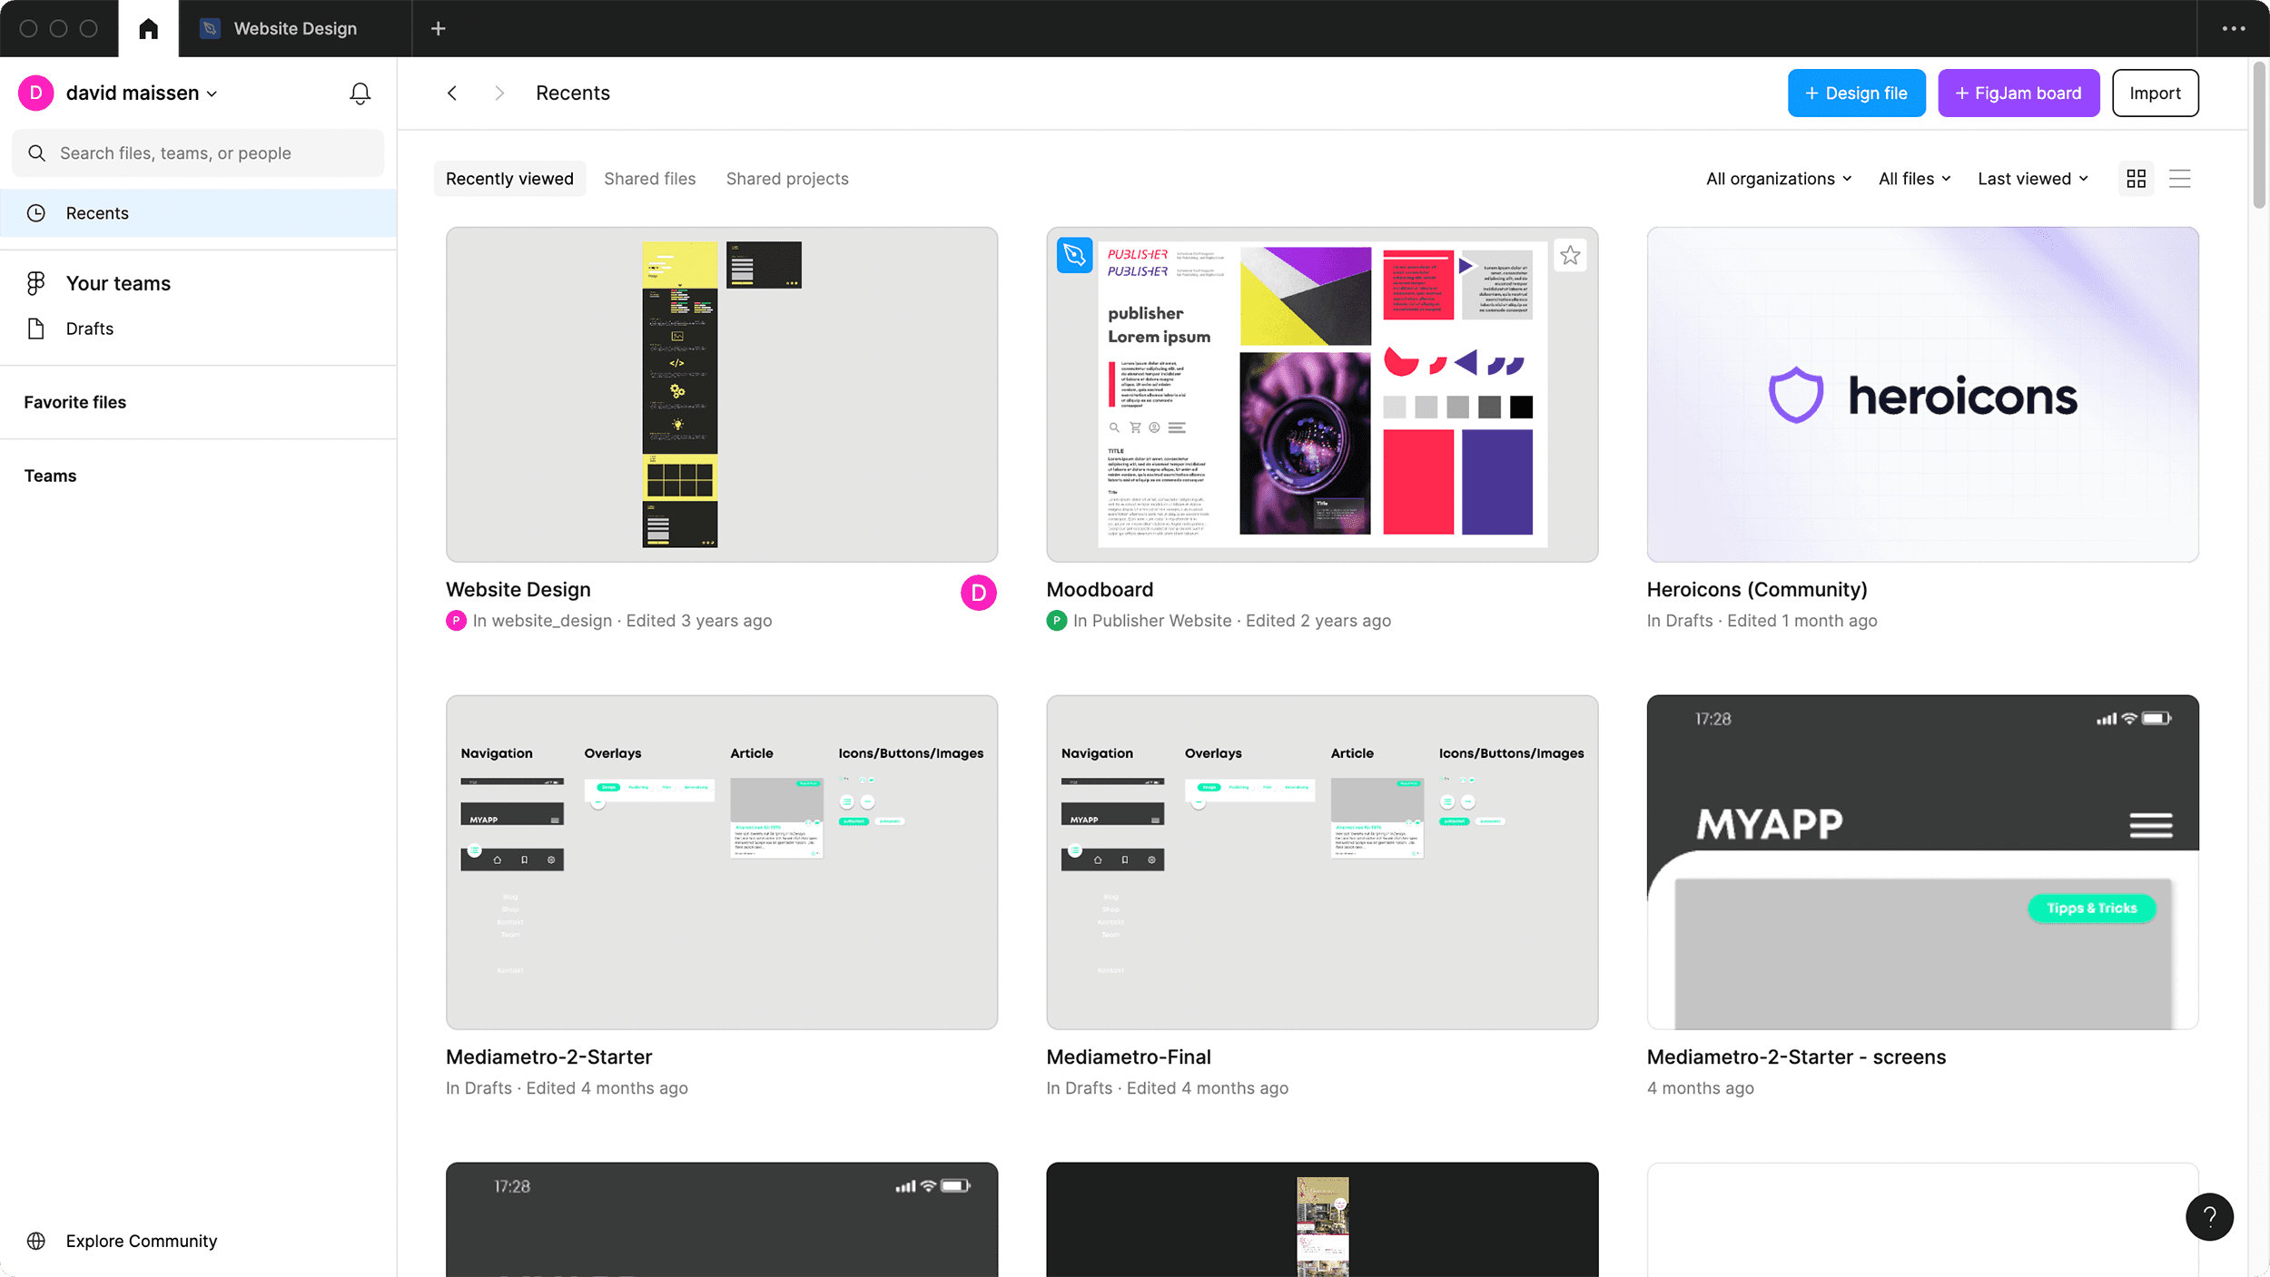Create a new FigJam board
This screenshot has width=2270, height=1277.
pos(2018,93)
